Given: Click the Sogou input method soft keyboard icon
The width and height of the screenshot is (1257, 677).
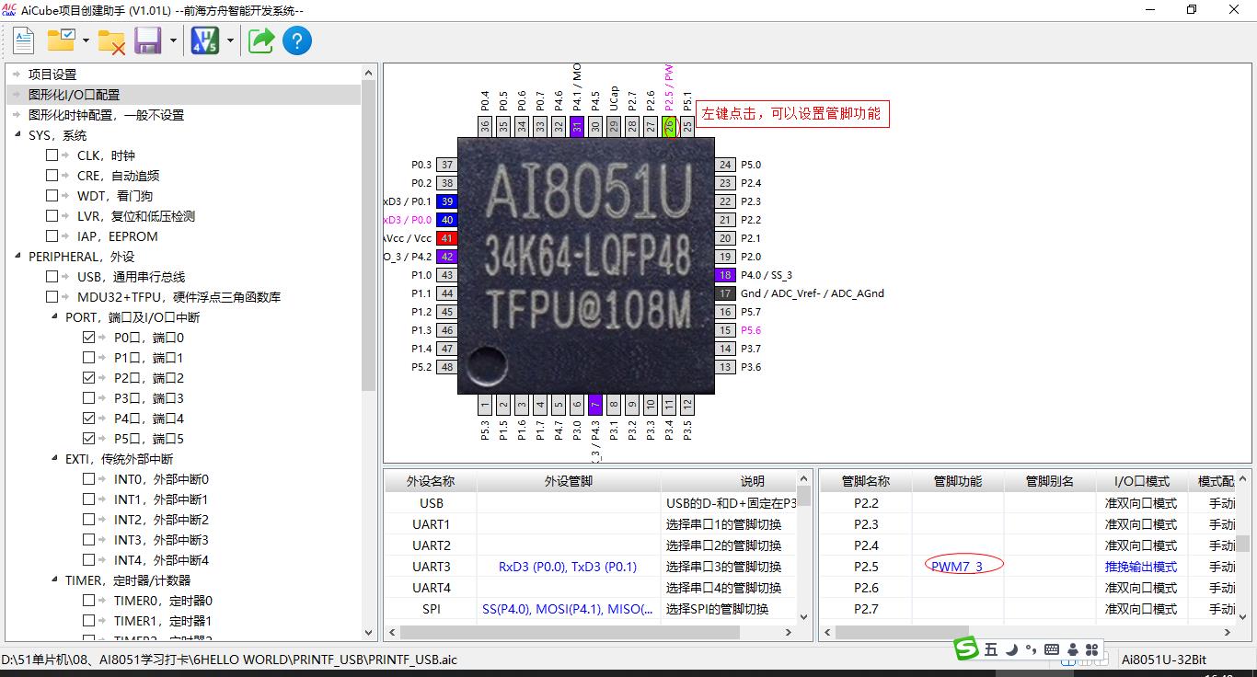Looking at the screenshot, I should point(1052,649).
